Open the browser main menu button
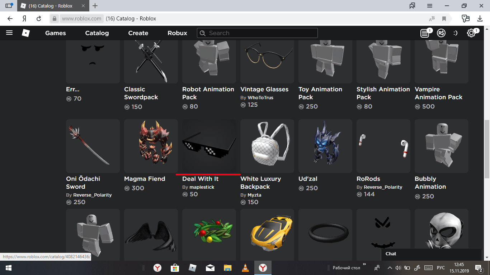490x275 pixels. (430, 6)
